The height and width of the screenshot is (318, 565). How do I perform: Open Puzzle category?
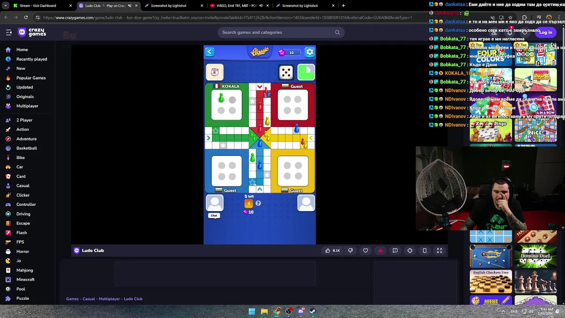coord(23,299)
